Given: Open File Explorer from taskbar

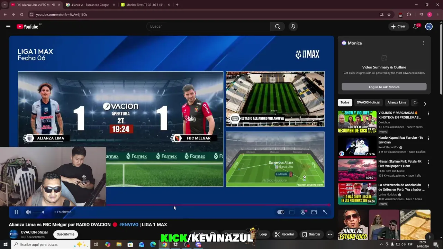Looking at the screenshot, I should [x=119, y=245].
